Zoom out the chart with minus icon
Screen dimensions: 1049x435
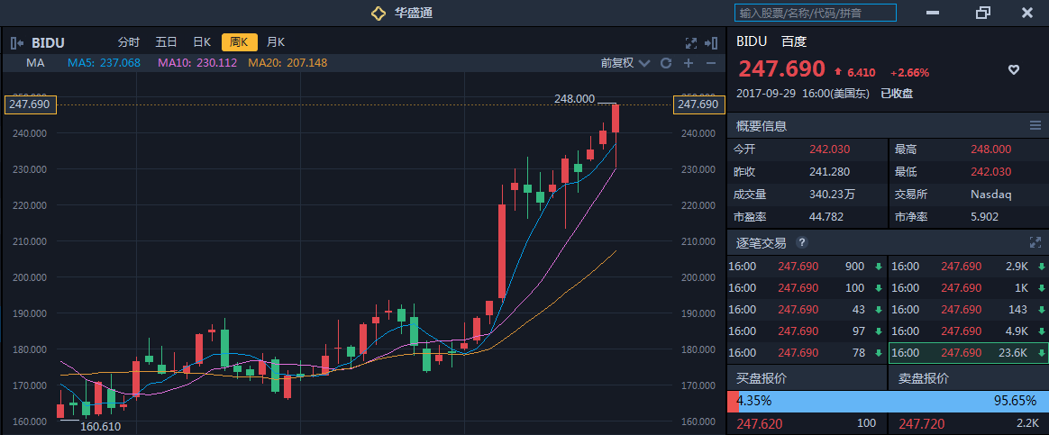711,63
